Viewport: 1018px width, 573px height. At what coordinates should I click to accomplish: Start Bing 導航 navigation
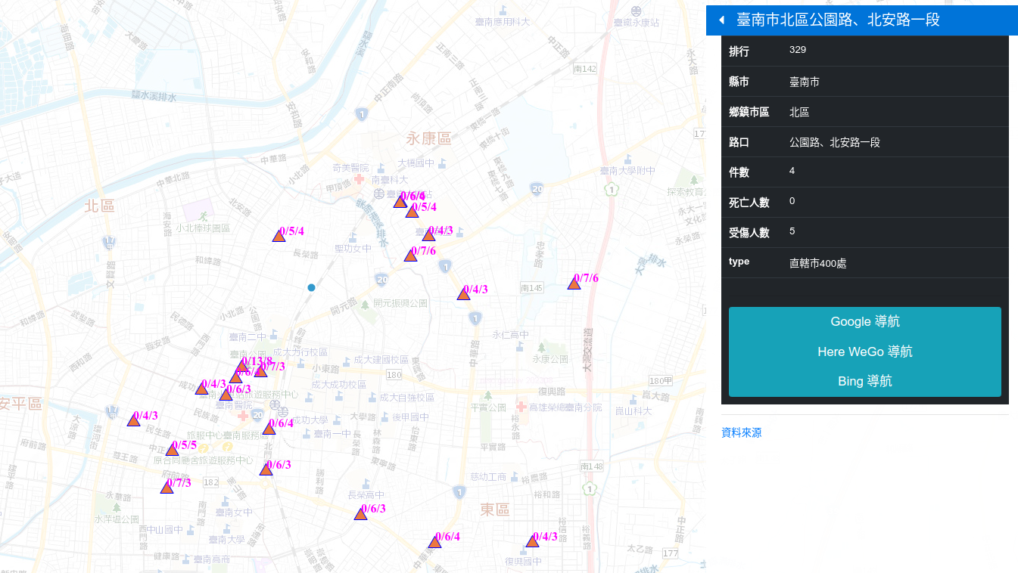864,382
